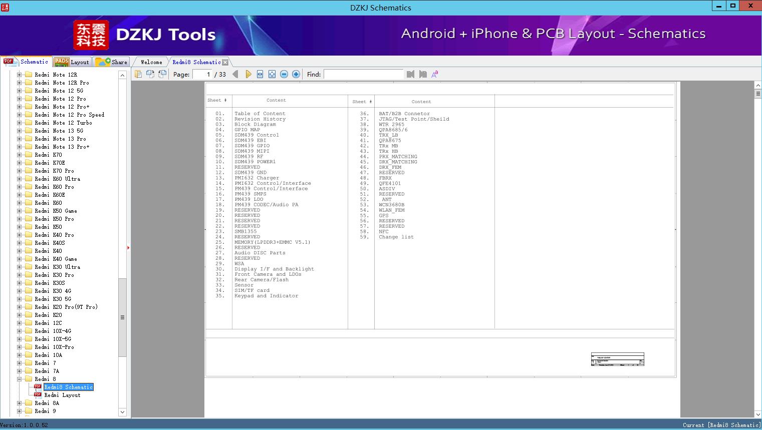Click the fit width icon
Screen dimensions: 762x430
260,74
